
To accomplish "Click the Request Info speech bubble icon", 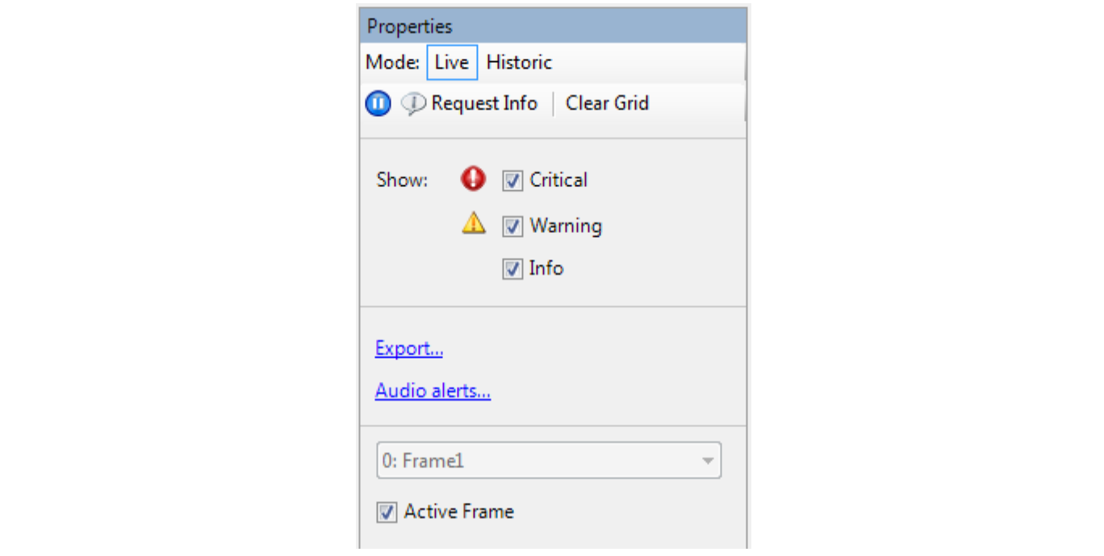I will tap(413, 104).
